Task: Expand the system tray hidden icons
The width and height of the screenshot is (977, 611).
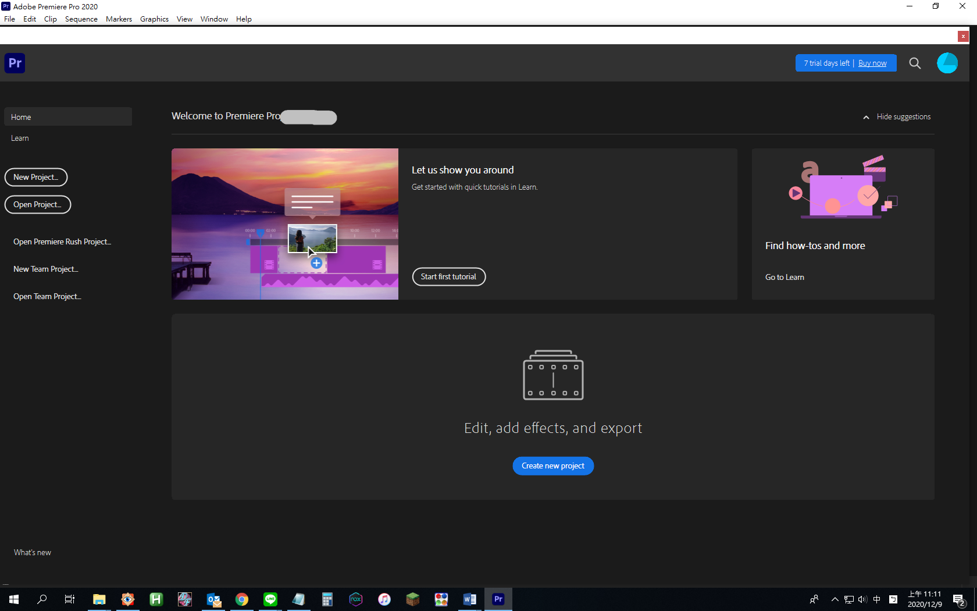Action: pyautogui.click(x=835, y=599)
